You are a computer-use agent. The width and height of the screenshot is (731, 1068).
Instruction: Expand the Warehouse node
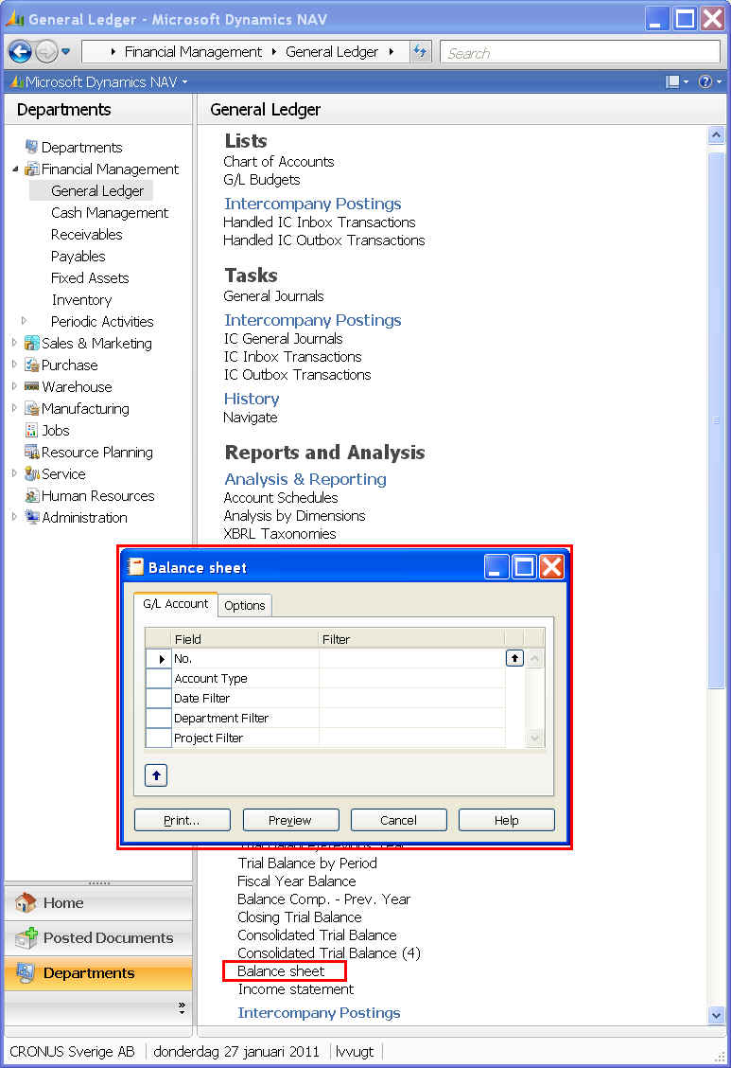click(x=15, y=386)
